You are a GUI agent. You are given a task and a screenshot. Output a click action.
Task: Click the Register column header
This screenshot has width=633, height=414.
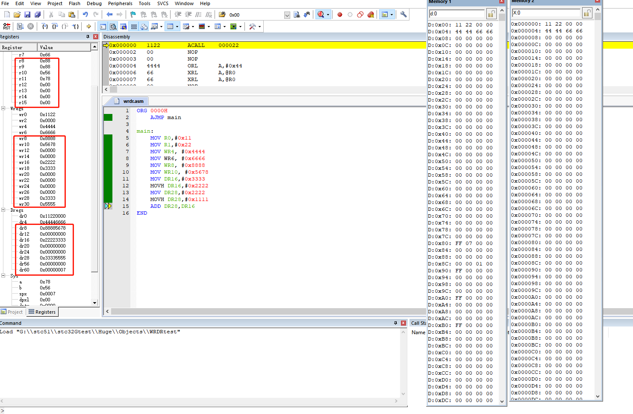click(18, 47)
